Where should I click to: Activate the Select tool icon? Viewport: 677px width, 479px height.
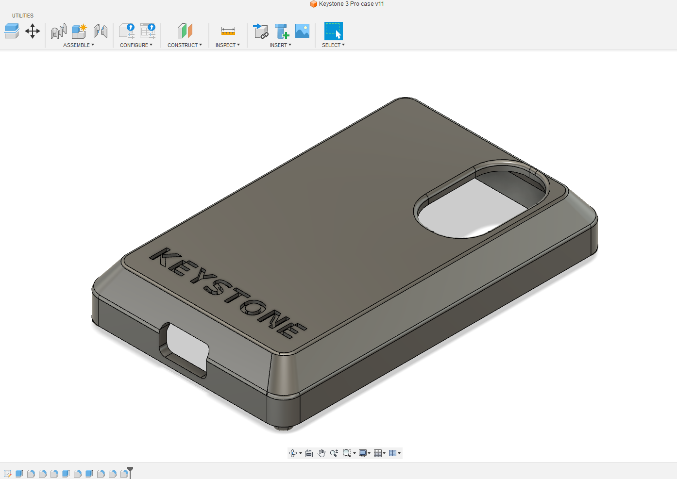tap(333, 31)
